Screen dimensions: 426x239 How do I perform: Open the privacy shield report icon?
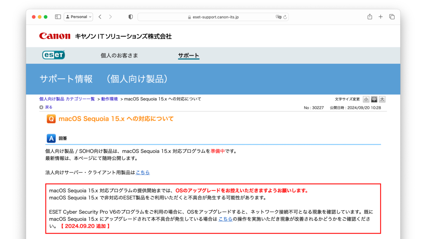coord(130,17)
